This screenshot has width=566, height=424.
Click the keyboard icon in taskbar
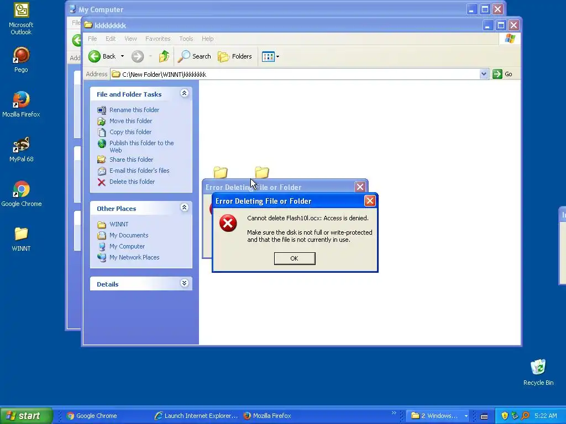coord(484,416)
